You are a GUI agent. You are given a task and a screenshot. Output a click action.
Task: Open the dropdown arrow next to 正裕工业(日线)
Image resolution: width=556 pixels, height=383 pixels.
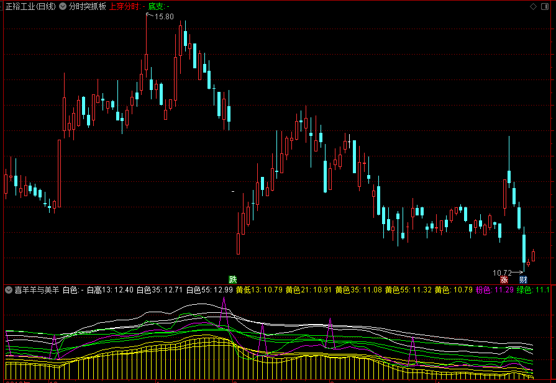coord(63,6)
